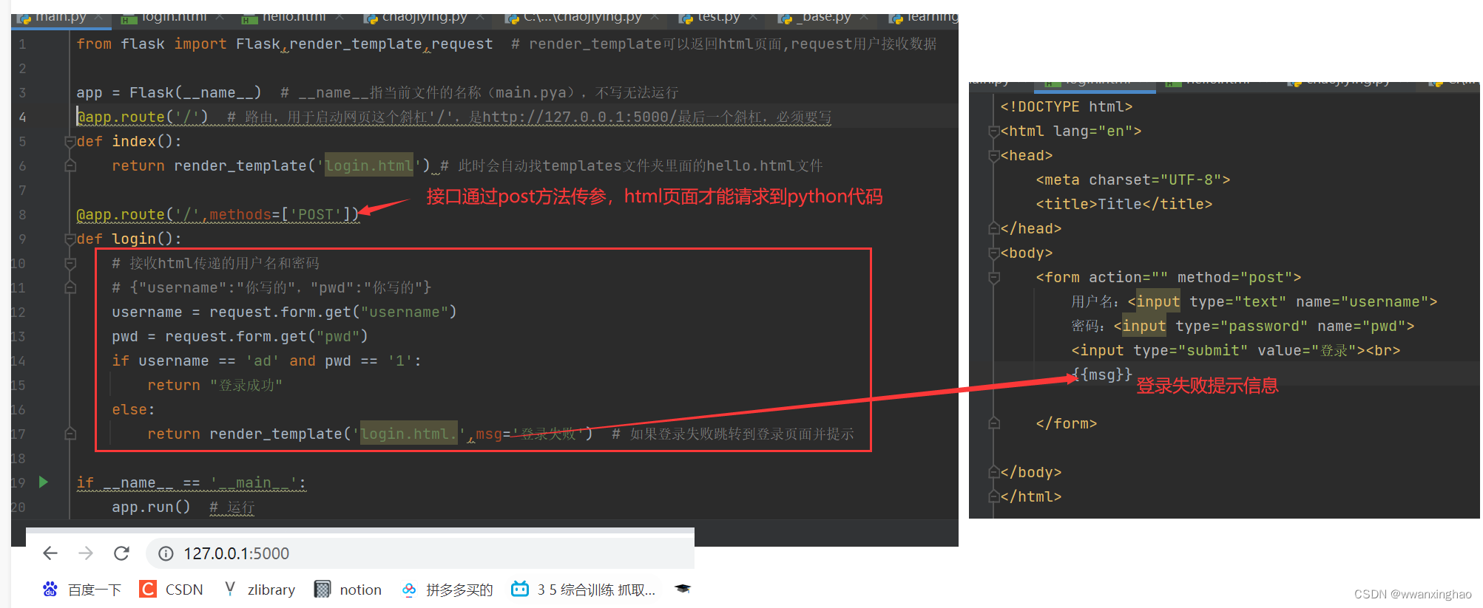
Task: Click the </form> closing fold marker
Action: click(x=994, y=423)
